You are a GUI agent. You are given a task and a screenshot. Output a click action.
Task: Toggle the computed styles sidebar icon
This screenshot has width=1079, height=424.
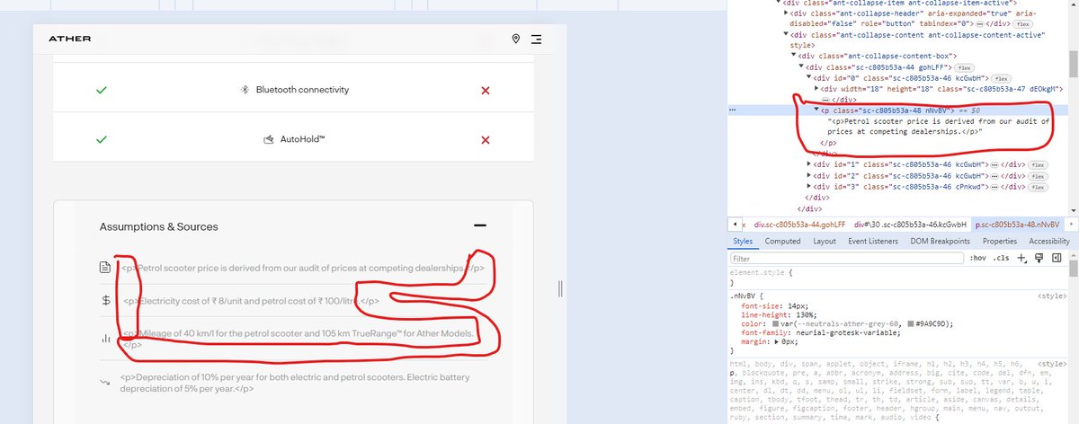tap(1055, 258)
